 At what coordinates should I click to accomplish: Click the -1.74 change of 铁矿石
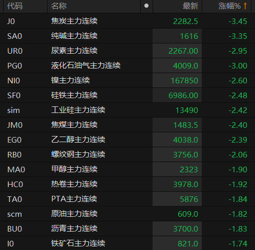click(238, 244)
